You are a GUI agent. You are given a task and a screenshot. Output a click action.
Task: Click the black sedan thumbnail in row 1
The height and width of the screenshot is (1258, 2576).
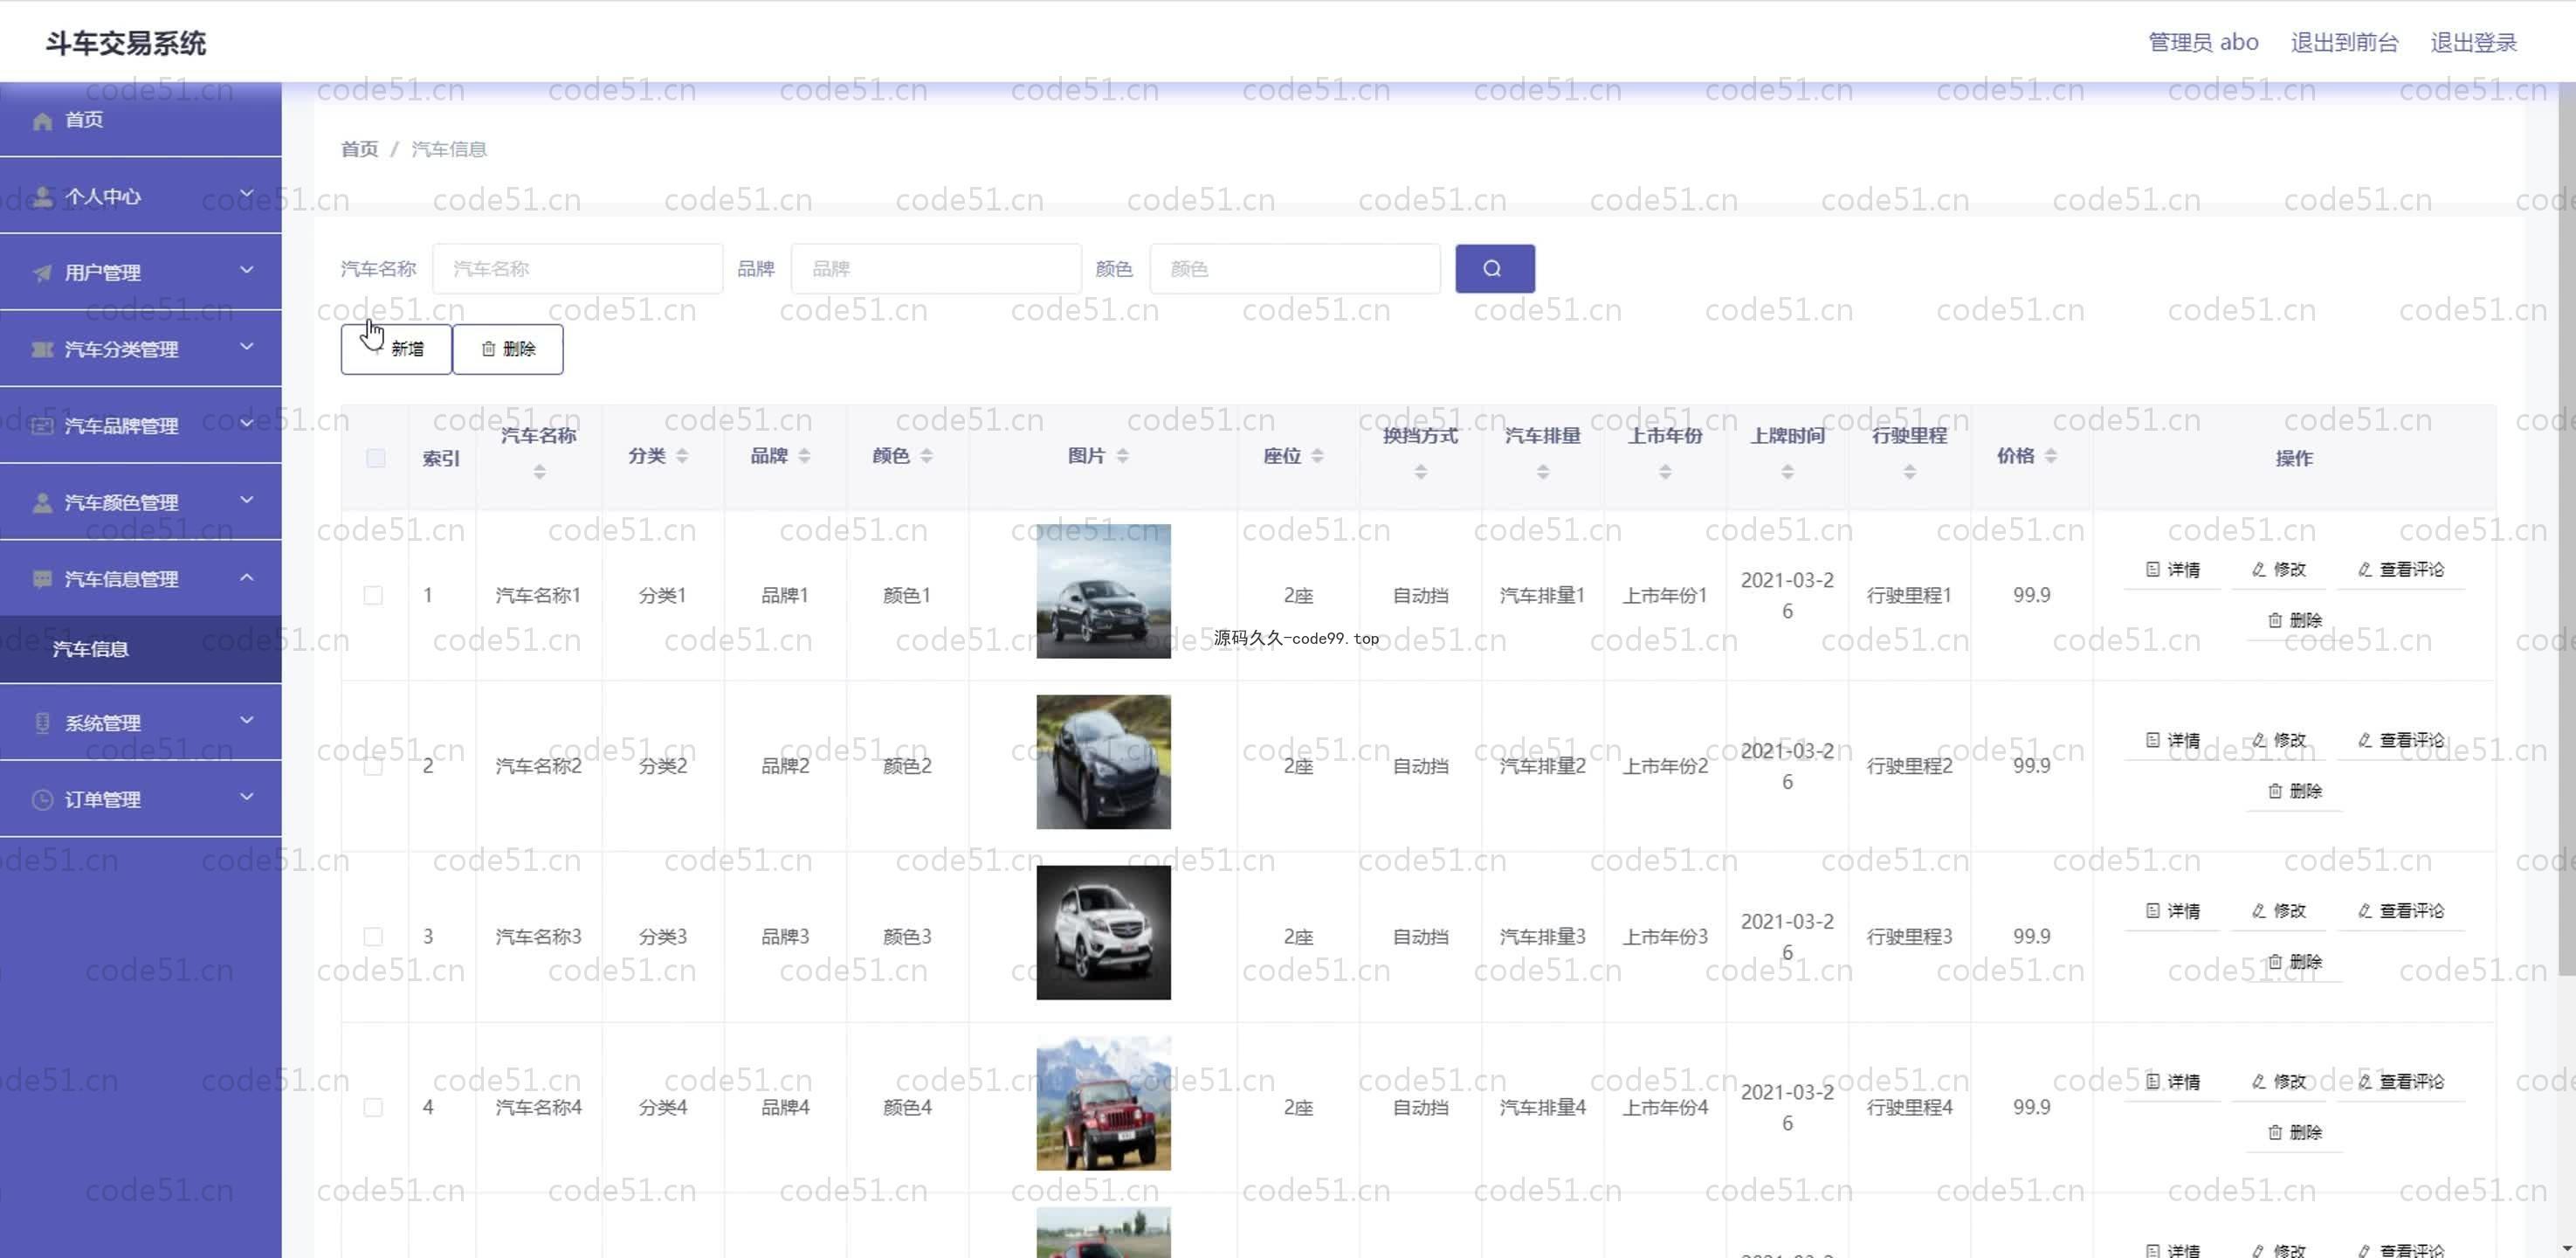[x=1103, y=591]
